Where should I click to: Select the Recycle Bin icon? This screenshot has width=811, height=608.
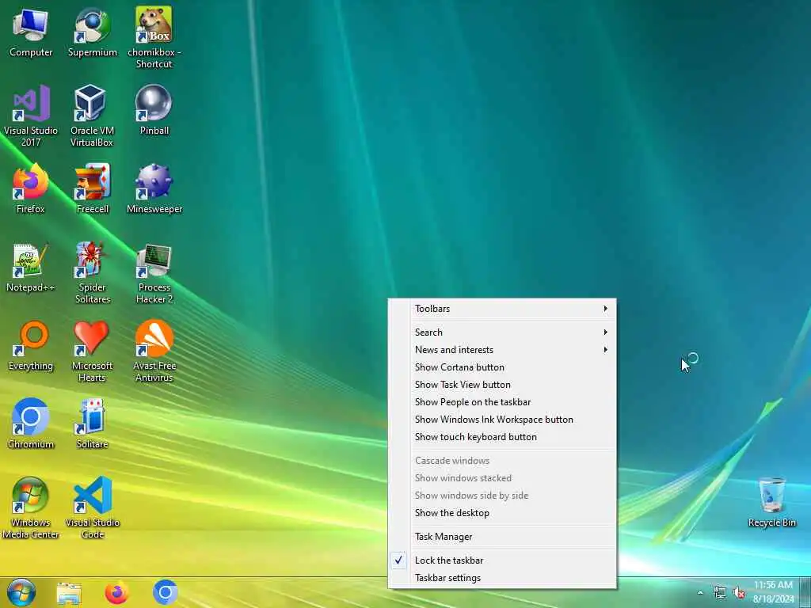pos(771,503)
